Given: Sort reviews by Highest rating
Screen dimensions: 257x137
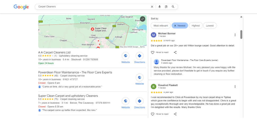Looking at the screenshot, I should (x=196, y=25).
